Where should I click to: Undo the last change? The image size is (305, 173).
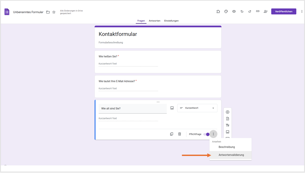tap(242, 12)
